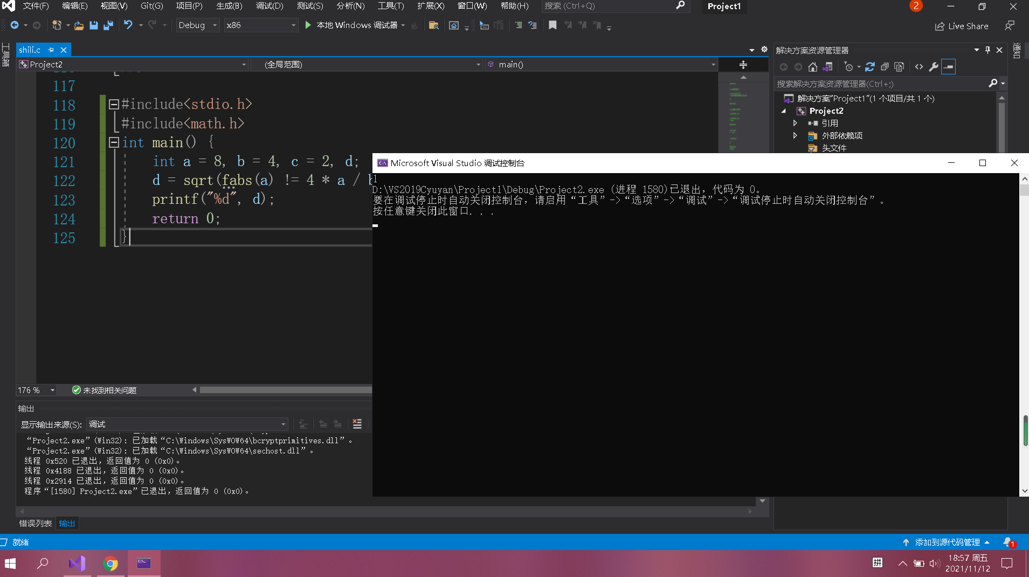Click the debug console vertical scrollbar
This screenshot has width=1029, height=577.
(x=1024, y=334)
